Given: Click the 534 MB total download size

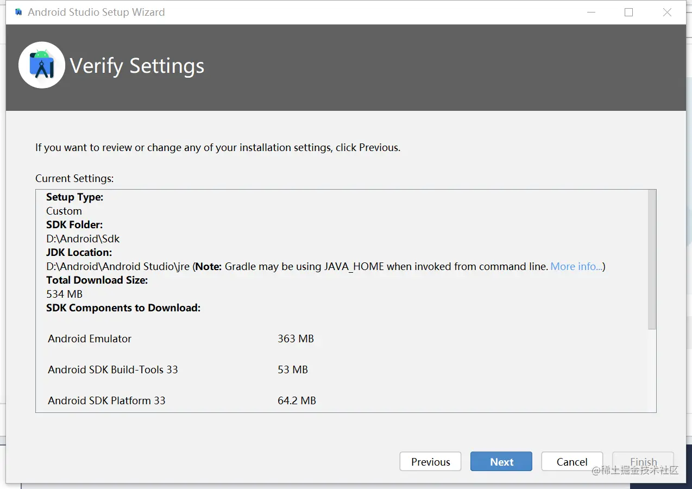Looking at the screenshot, I should [64, 294].
